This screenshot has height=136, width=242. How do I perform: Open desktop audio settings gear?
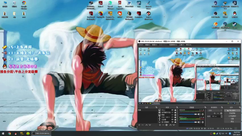202,114
